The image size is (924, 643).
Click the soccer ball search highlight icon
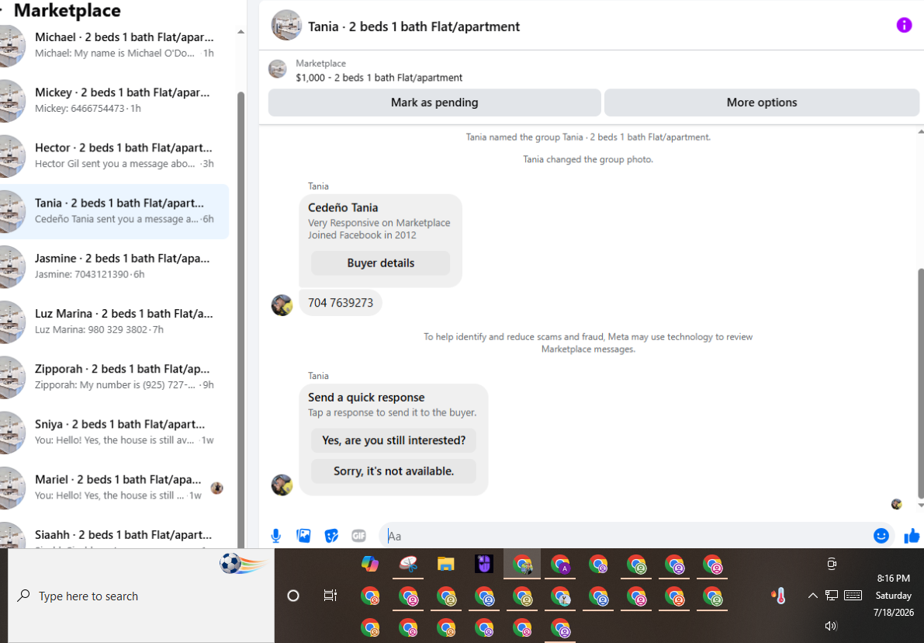point(243,564)
